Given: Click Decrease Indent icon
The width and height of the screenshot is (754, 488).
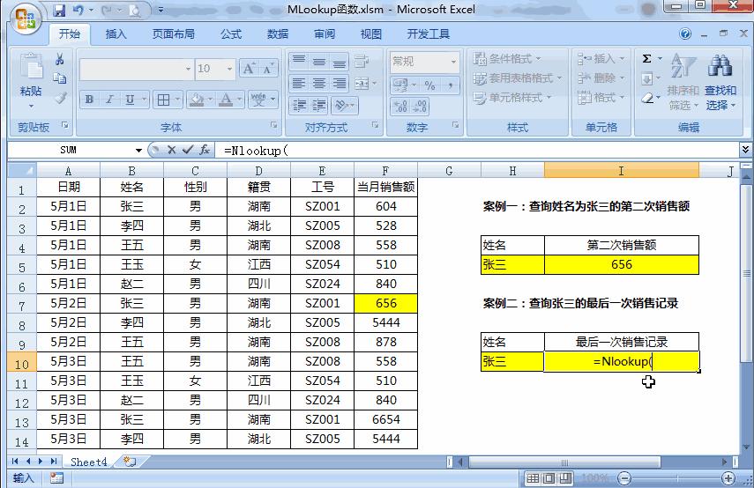Looking at the screenshot, I should pos(300,105).
